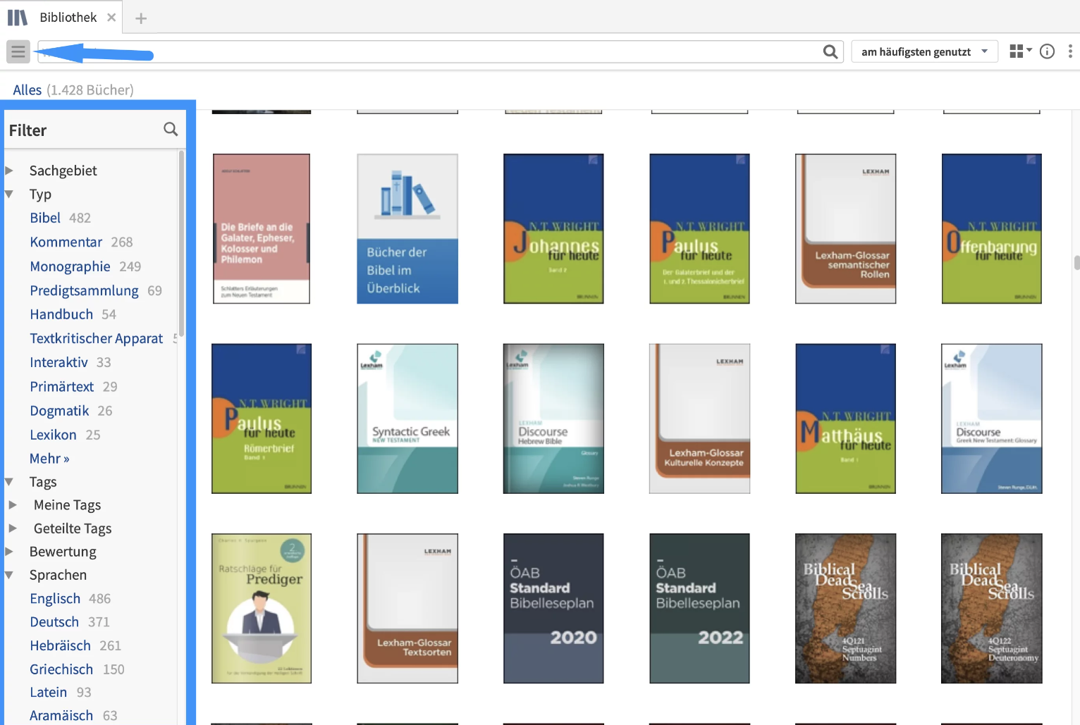Open 'ÖAB Standard Bibelleseplan 2020' cover

(x=553, y=609)
